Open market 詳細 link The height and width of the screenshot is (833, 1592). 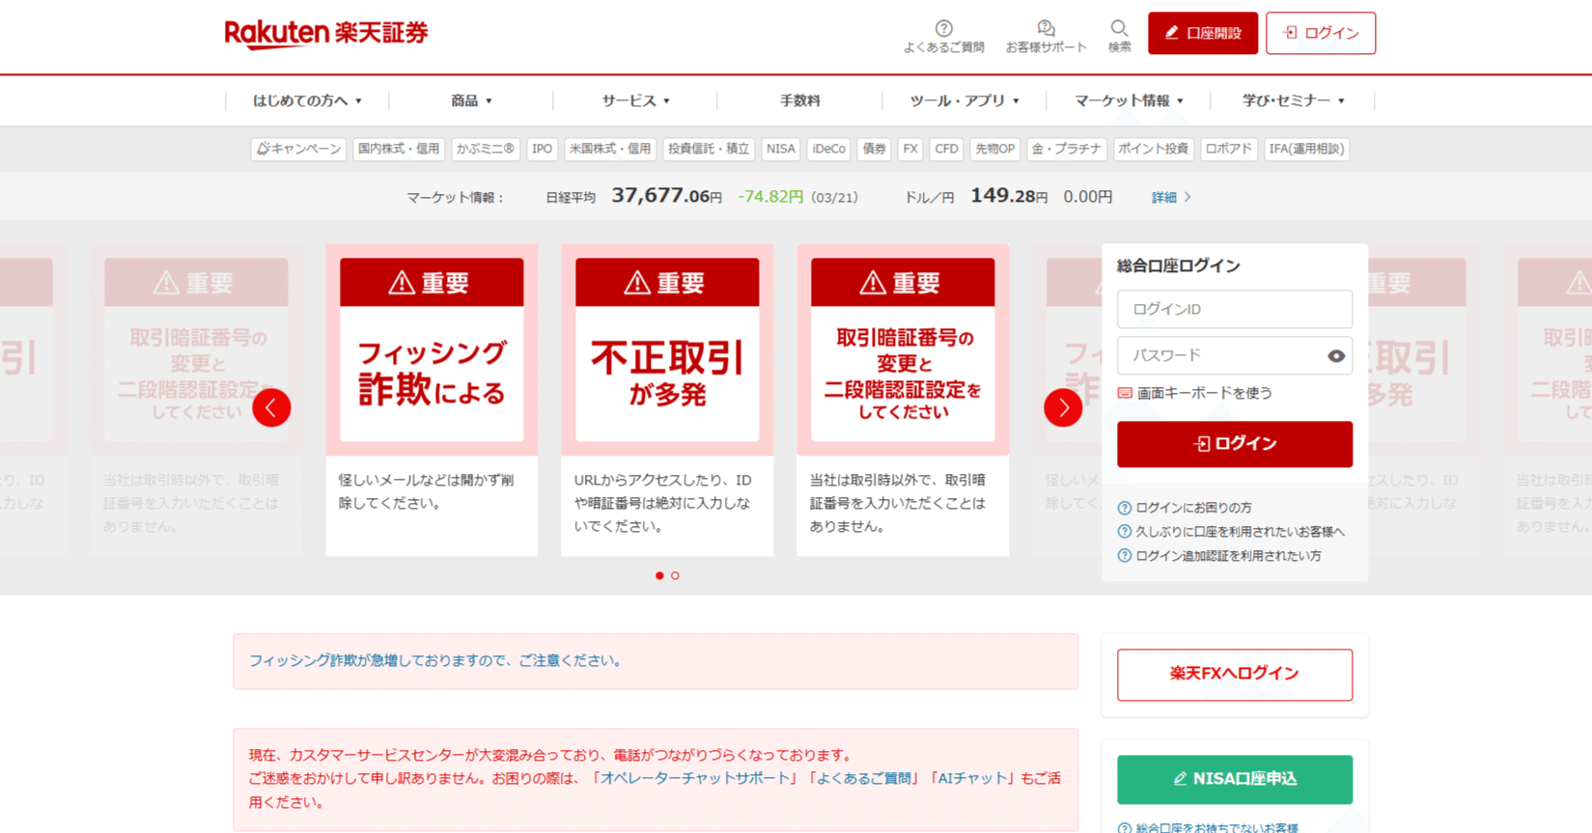(x=1171, y=197)
